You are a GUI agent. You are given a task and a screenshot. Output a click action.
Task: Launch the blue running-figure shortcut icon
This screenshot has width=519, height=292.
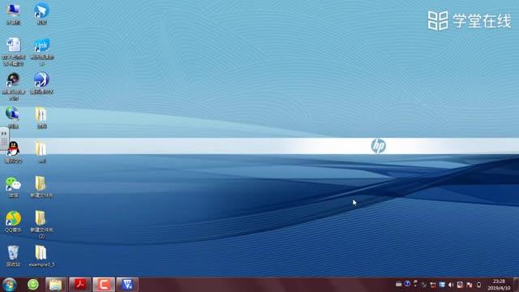click(41, 83)
